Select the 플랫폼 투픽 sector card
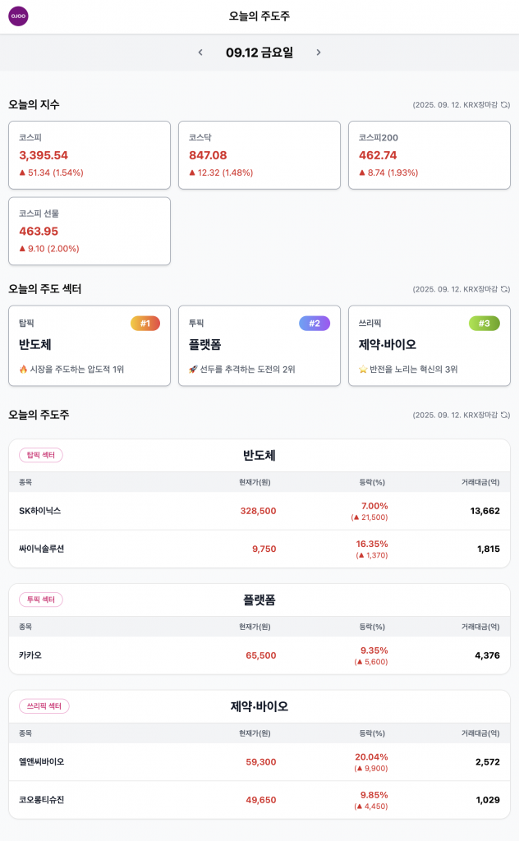519x841 pixels. click(259, 346)
